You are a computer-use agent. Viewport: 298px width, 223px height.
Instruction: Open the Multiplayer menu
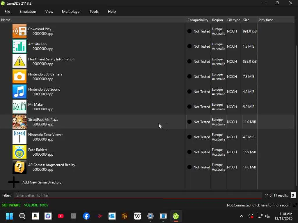click(x=71, y=11)
